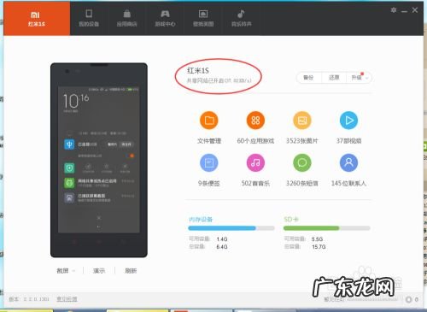This screenshot has width=427, height=312.
Task: Open the 应用商店 app store tab
Action: coord(127,19)
